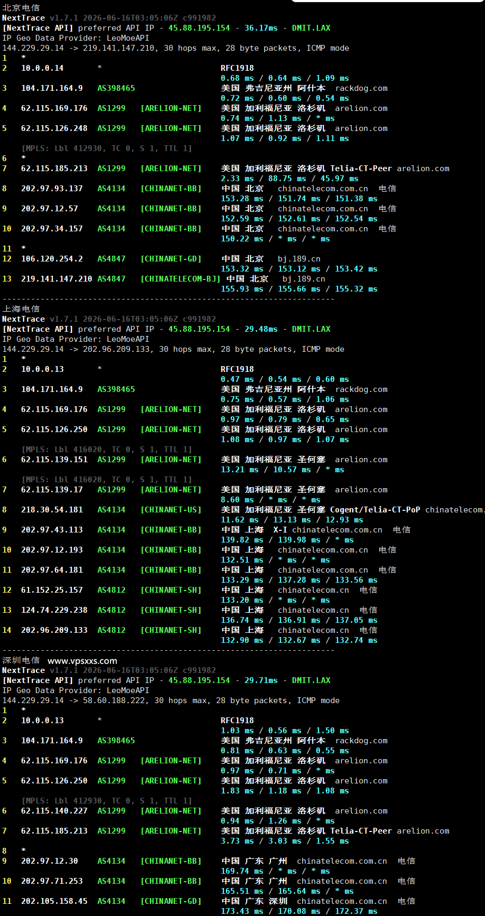485x916 pixels.
Task: Select IP 202.105.158.45 at Shenzhen hop 11
Action: pos(54,901)
